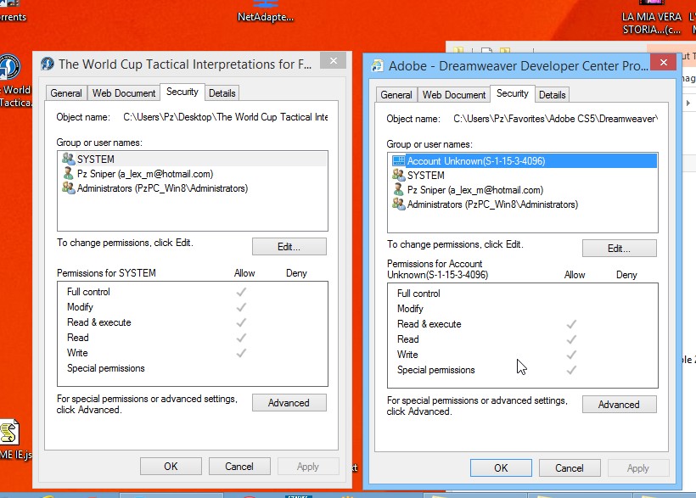The image size is (696, 498).
Task: Select Security tab in Dreamweaver dialog
Action: (x=513, y=93)
